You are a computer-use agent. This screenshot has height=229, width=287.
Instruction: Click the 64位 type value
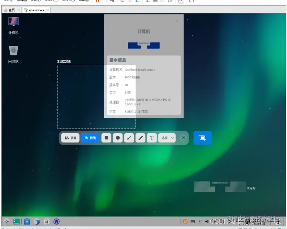tap(128, 92)
